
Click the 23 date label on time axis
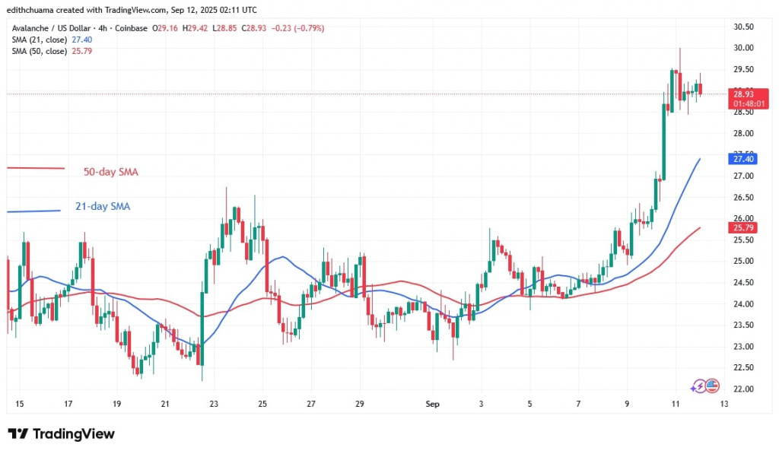click(214, 404)
